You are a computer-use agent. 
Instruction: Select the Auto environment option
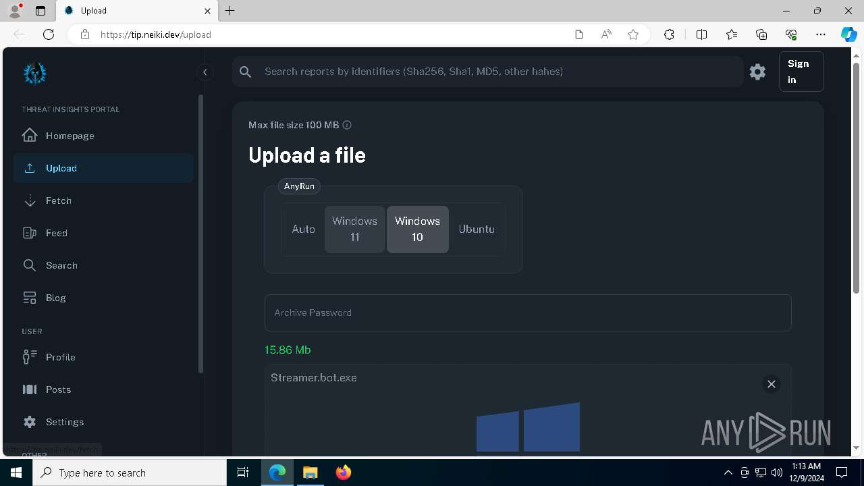coord(303,230)
